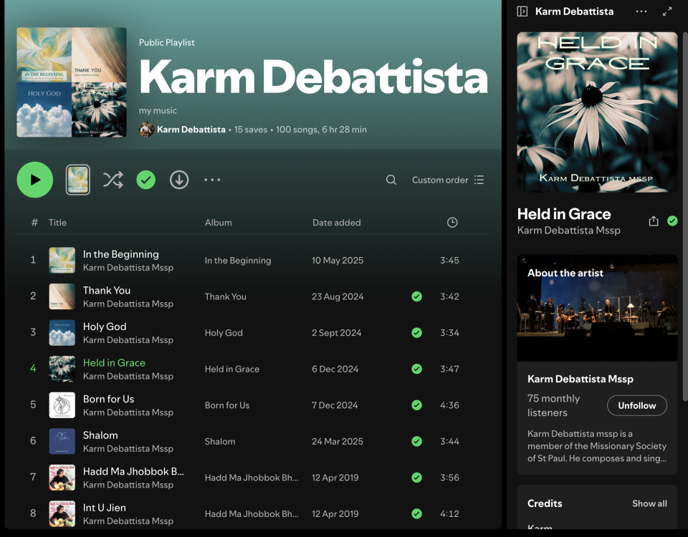
Task: Click the 75 monthly listeners text
Action: click(x=554, y=405)
